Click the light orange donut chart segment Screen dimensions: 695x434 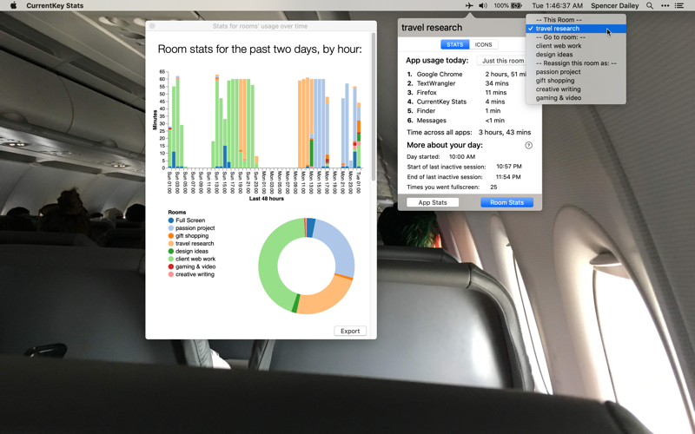324,297
